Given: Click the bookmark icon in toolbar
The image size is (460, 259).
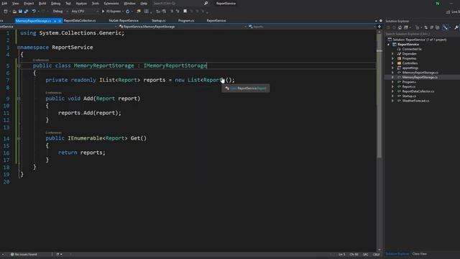Looking at the screenshot, I should click(185, 12).
